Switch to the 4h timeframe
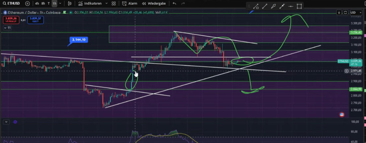The height and width of the screenshot is (143, 366). pos(37,3)
